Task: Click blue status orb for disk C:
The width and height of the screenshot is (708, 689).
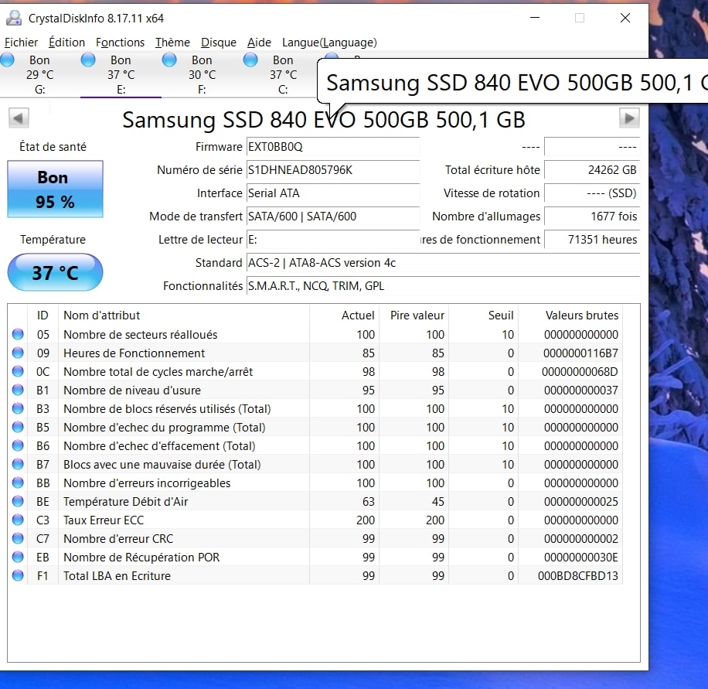Action: (x=250, y=60)
